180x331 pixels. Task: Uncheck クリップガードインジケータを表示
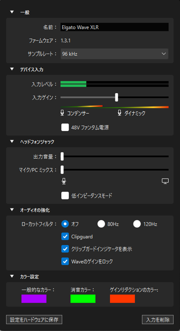tap(65, 249)
